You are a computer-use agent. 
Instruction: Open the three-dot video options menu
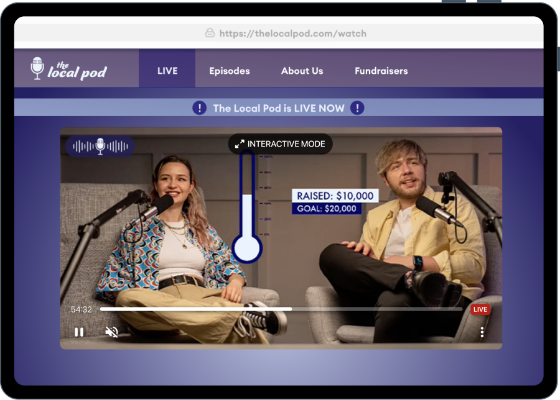[x=482, y=332]
